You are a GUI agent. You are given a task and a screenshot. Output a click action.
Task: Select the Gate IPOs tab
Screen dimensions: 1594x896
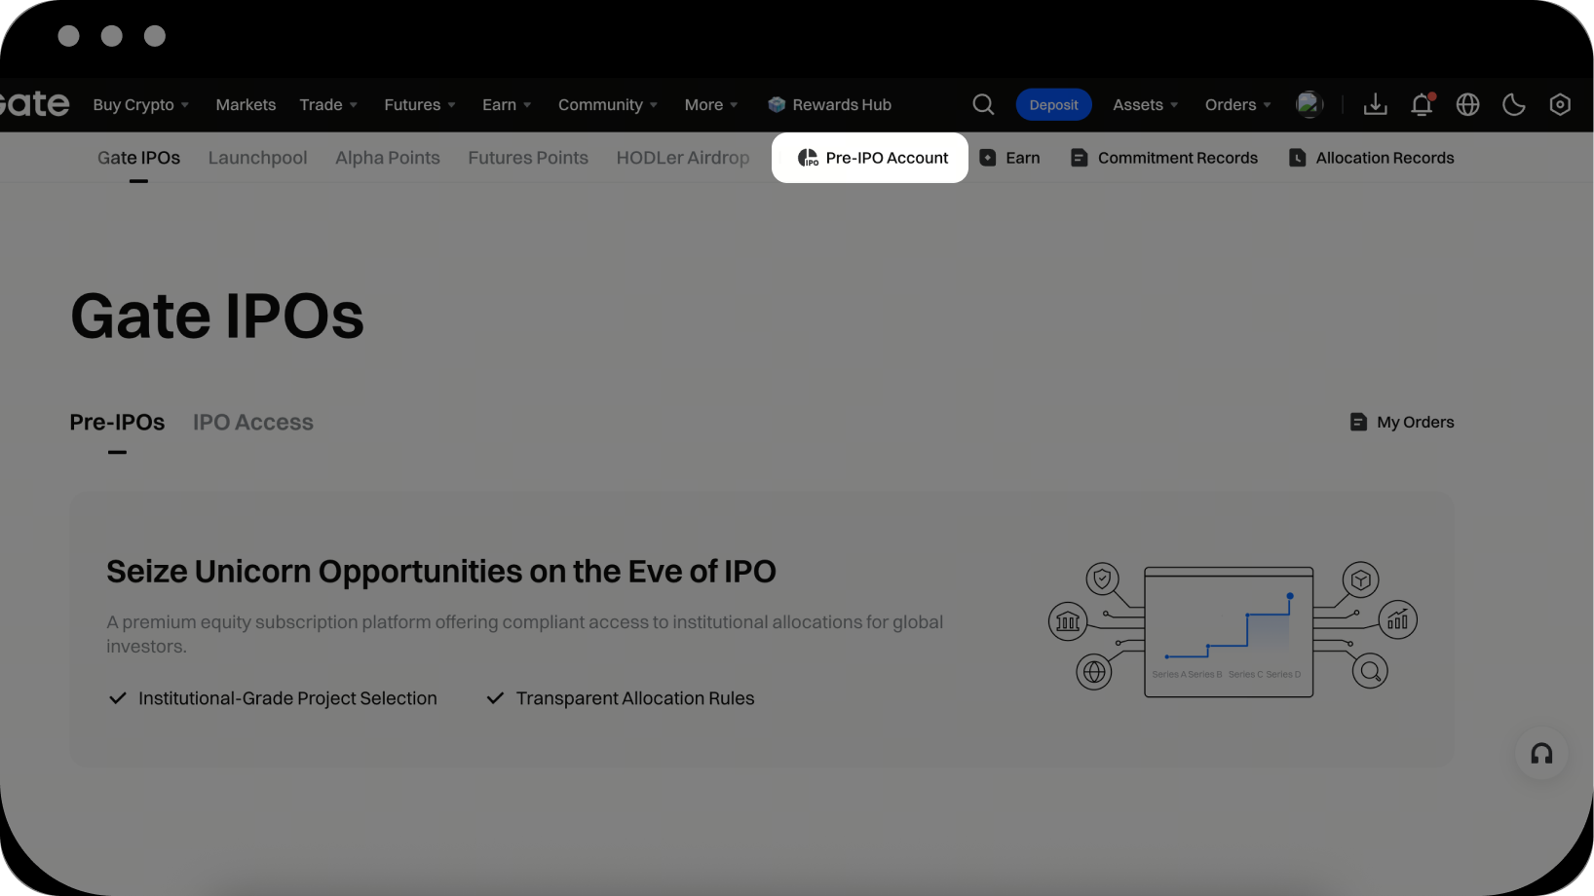click(x=138, y=158)
